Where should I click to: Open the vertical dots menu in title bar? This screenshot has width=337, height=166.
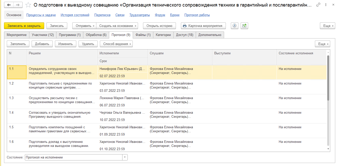tap(325, 5)
